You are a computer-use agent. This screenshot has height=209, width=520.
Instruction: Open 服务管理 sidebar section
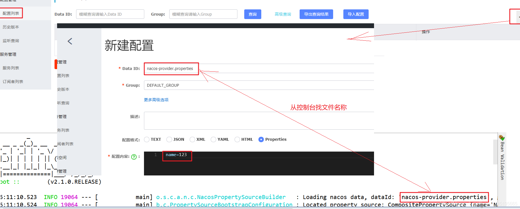8,54
